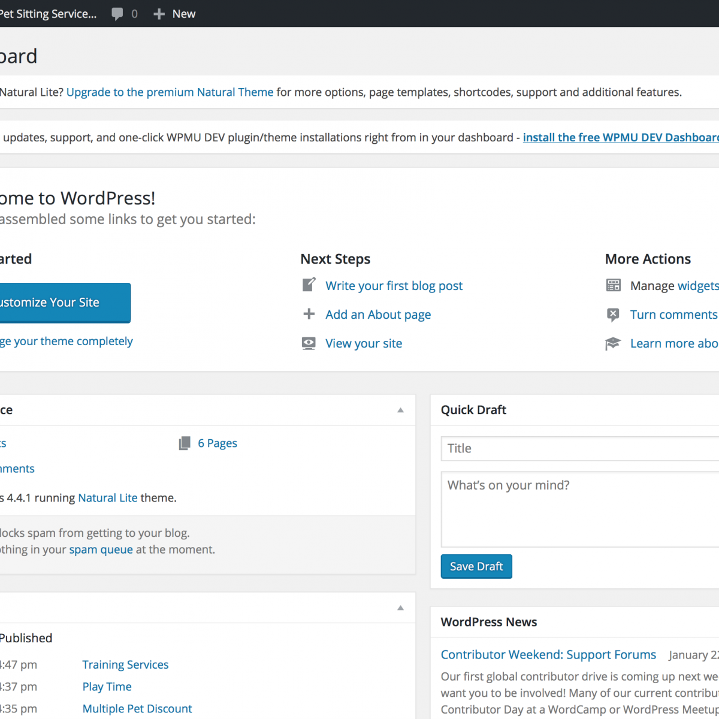Collapse the At a Glance panel
The width and height of the screenshot is (719, 719).
(400, 410)
